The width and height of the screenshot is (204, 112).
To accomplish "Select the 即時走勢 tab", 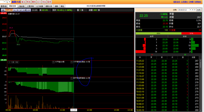I will [x=12, y=6].
